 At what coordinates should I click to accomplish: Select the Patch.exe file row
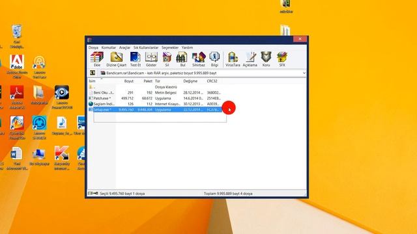pyautogui.click(x=155, y=98)
